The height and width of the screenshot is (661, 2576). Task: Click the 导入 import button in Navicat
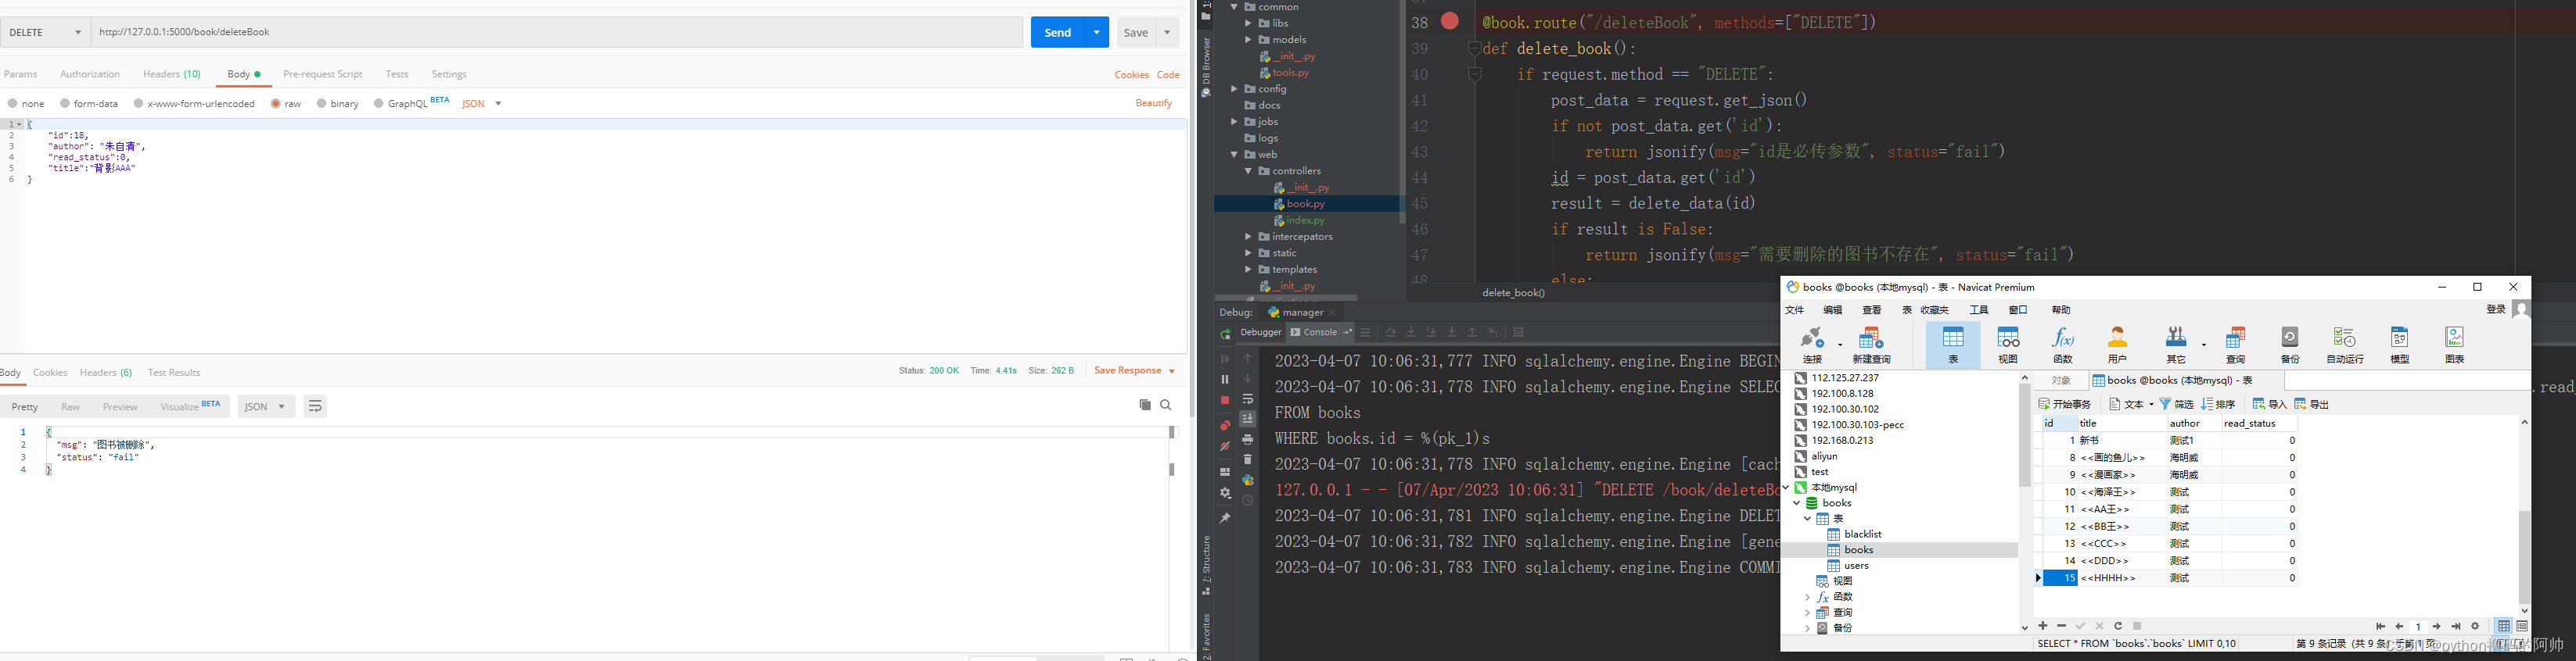pyautogui.click(x=2269, y=405)
